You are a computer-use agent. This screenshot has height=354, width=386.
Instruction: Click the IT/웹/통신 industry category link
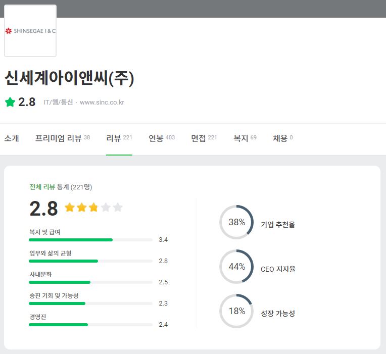tap(58, 102)
